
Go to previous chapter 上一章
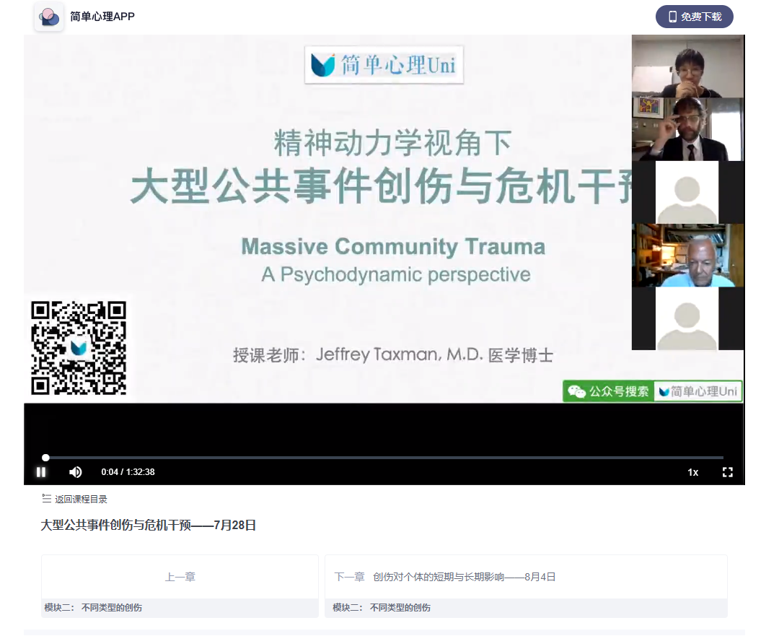pos(180,577)
